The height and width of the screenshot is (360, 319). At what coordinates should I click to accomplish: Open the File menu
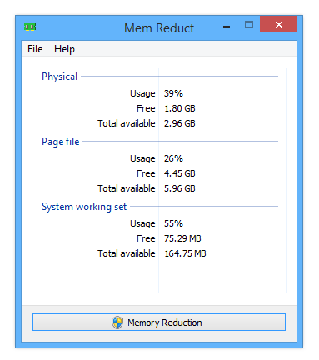[35, 49]
